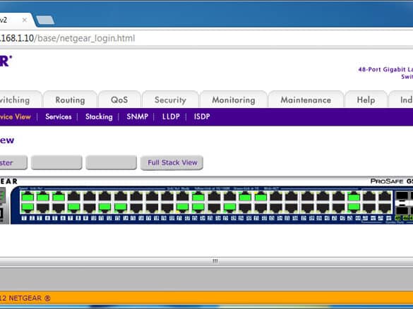Click the frame splitter grip handle

pyautogui.click(x=215, y=261)
